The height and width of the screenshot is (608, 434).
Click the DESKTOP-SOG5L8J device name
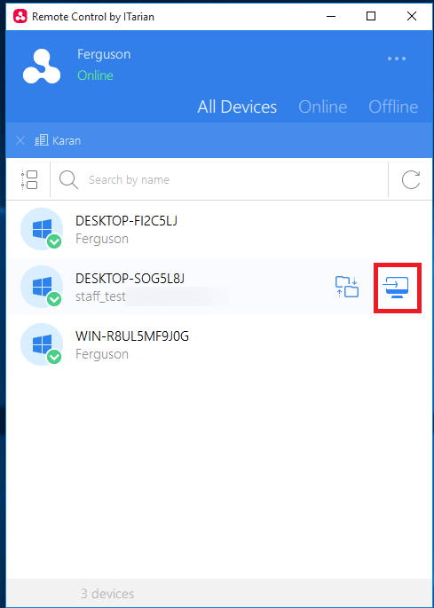(x=130, y=279)
